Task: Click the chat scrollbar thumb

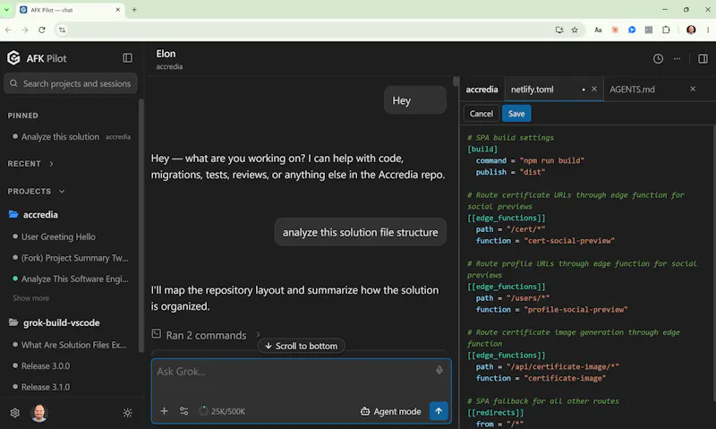Action: click(x=456, y=82)
